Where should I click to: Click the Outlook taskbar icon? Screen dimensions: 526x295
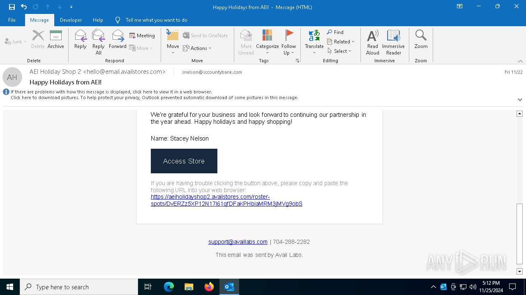click(x=229, y=287)
